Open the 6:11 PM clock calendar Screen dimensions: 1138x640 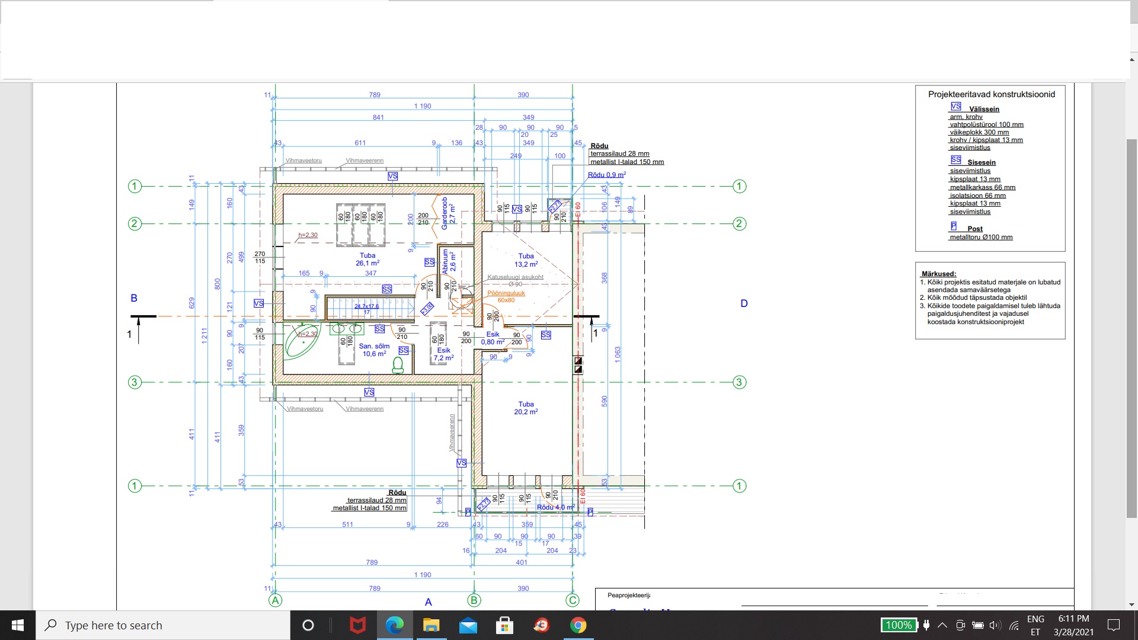tap(1073, 625)
